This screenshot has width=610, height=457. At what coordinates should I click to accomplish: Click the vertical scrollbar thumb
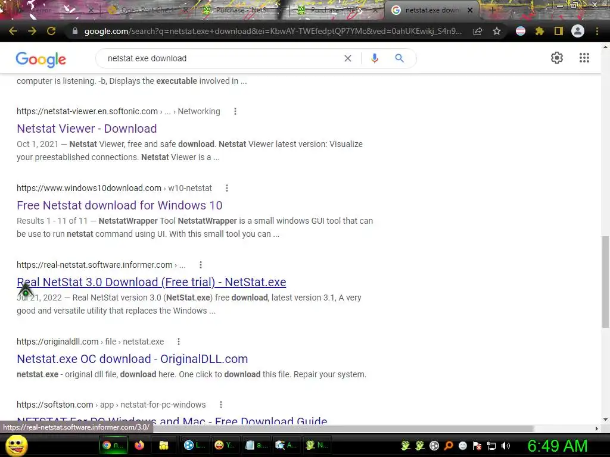[605, 282]
